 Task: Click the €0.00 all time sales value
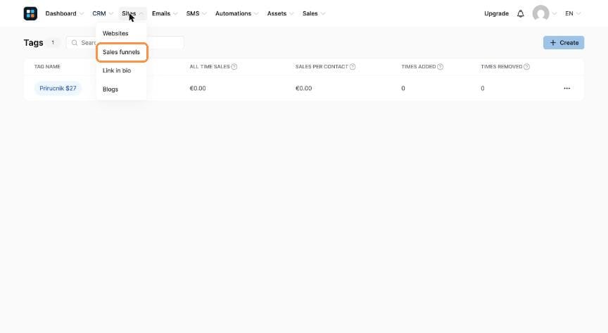pos(198,89)
